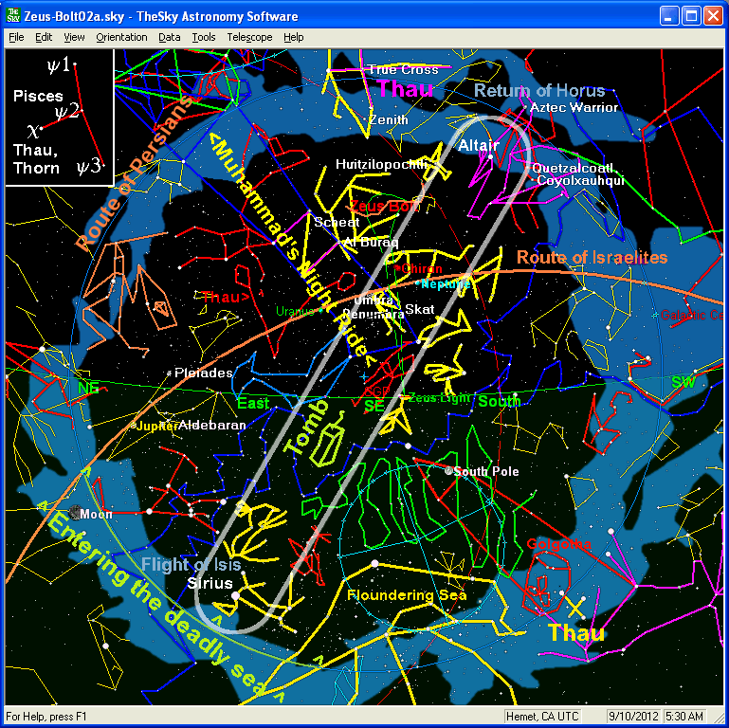This screenshot has height=728, width=729.
Task: Open the Data menu
Action: coord(170,37)
